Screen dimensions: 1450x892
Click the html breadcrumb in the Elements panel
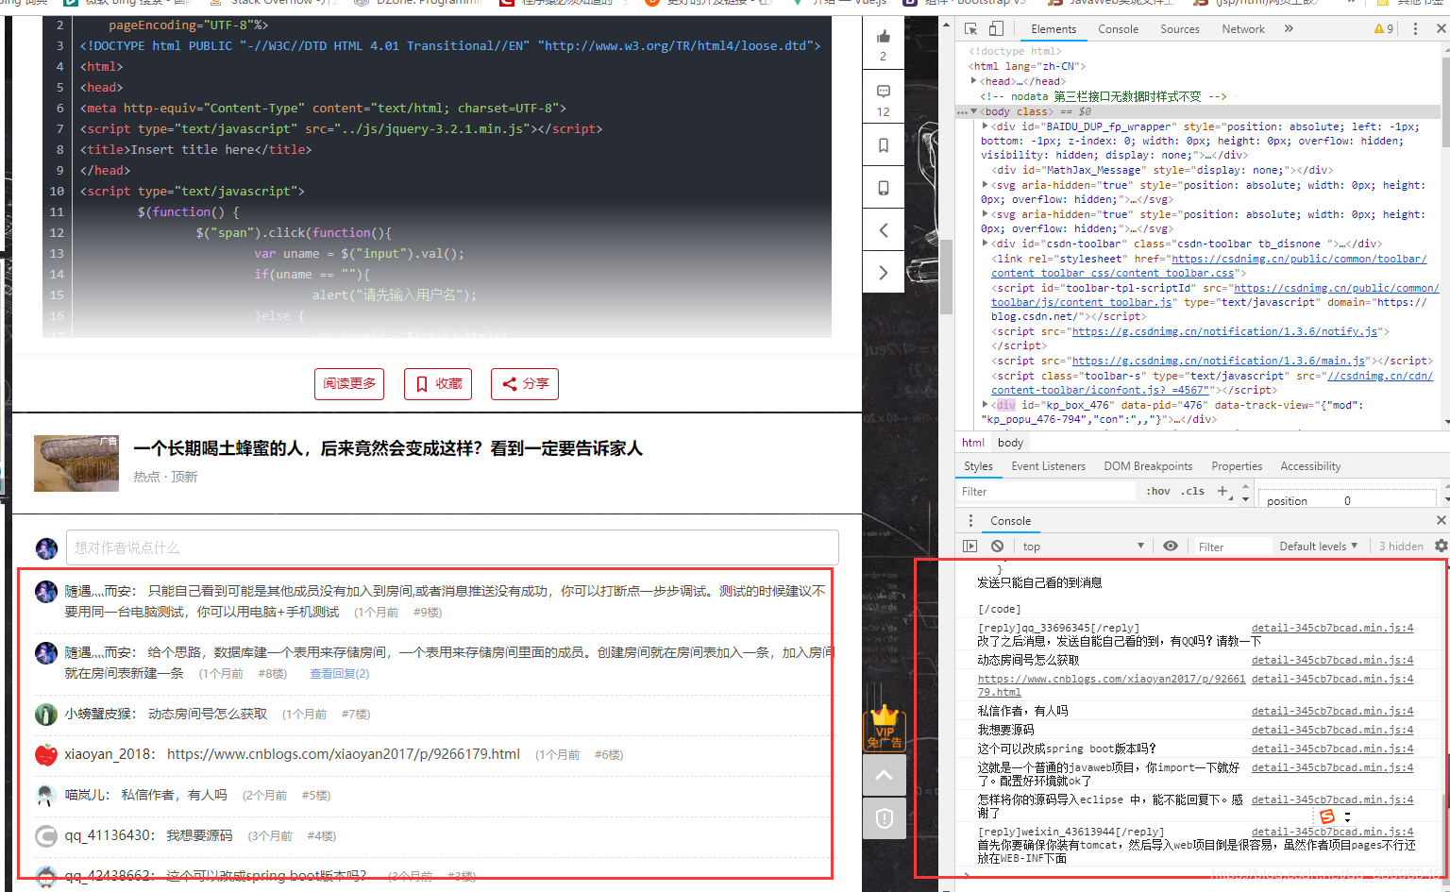tap(972, 443)
